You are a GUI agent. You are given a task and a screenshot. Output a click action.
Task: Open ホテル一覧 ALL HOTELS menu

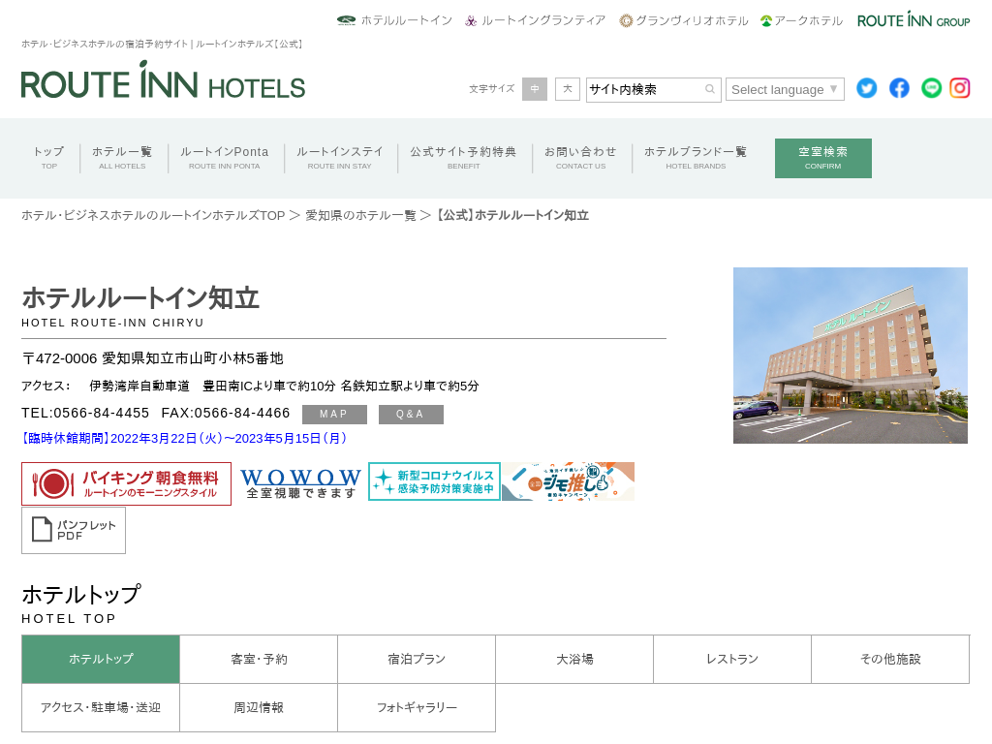pos(122,158)
